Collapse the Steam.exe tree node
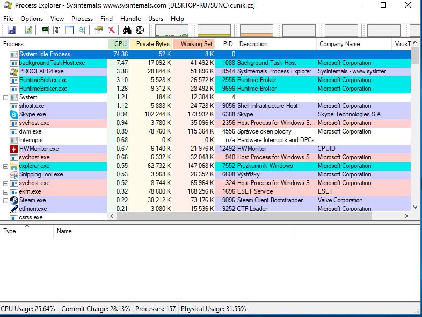422x317 pixels. pos(6,200)
